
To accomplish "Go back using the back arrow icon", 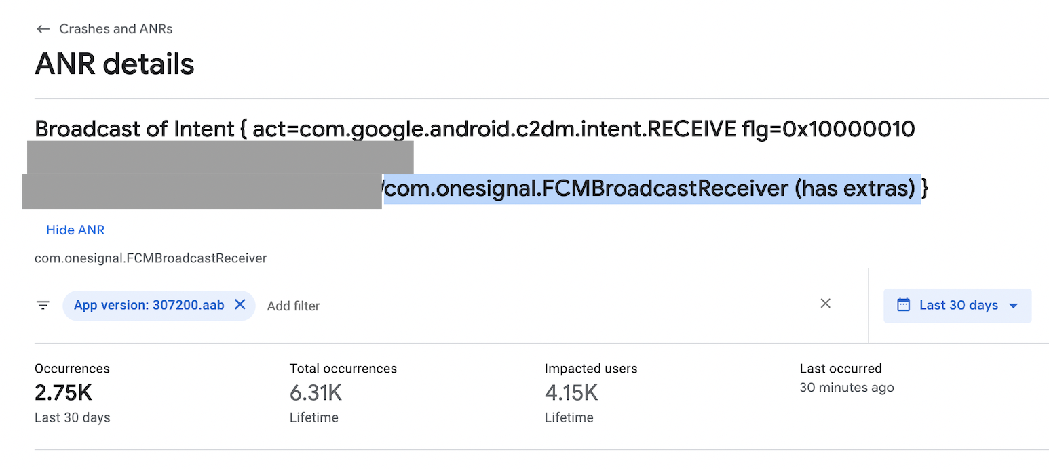I will [43, 28].
